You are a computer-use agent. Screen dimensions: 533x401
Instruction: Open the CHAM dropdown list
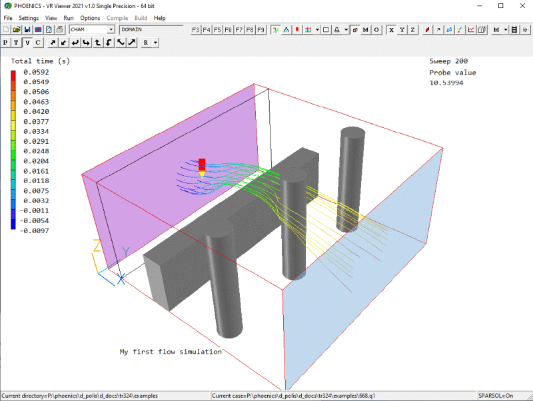pyautogui.click(x=111, y=30)
